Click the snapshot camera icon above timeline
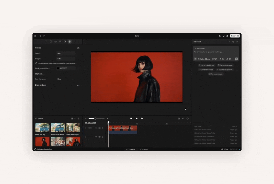The width and height of the screenshot is (274, 184). [x=179, y=119]
